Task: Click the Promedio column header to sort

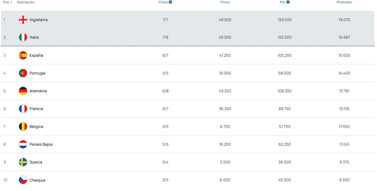Action: [344, 2]
